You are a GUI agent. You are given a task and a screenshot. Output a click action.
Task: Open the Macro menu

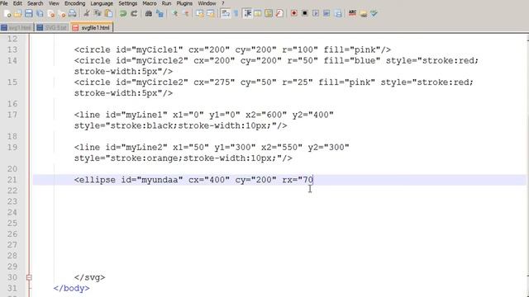pos(149,3)
